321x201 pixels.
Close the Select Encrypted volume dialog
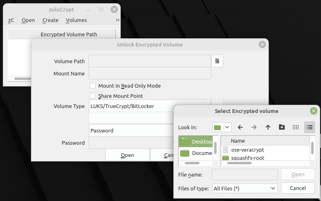click(313, 111)
